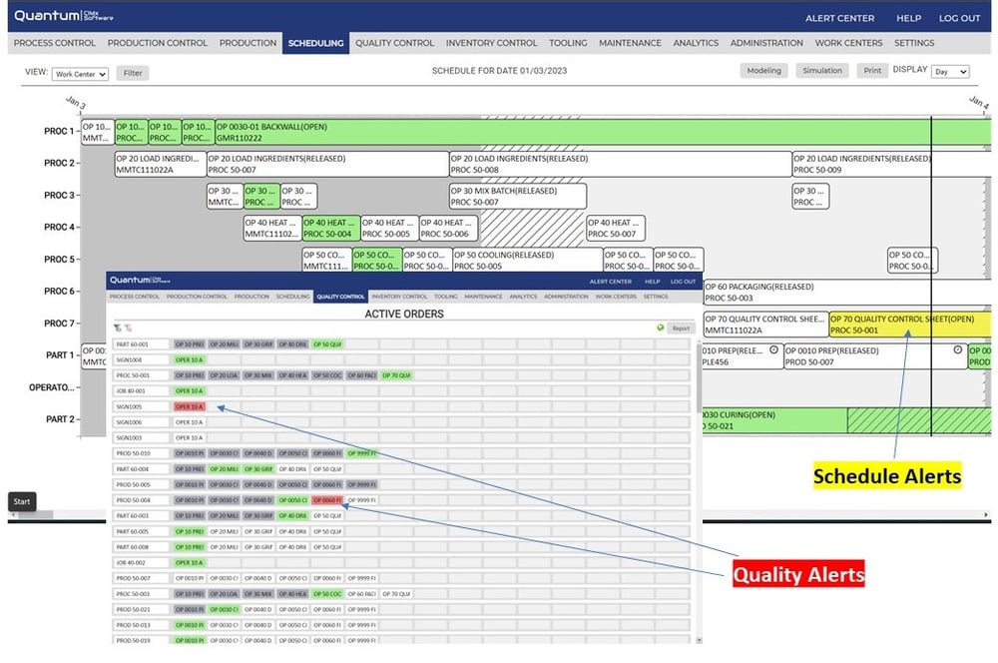Open the VIEW Work Center dropdown
The image size is (998, 663).
point(79,73)
